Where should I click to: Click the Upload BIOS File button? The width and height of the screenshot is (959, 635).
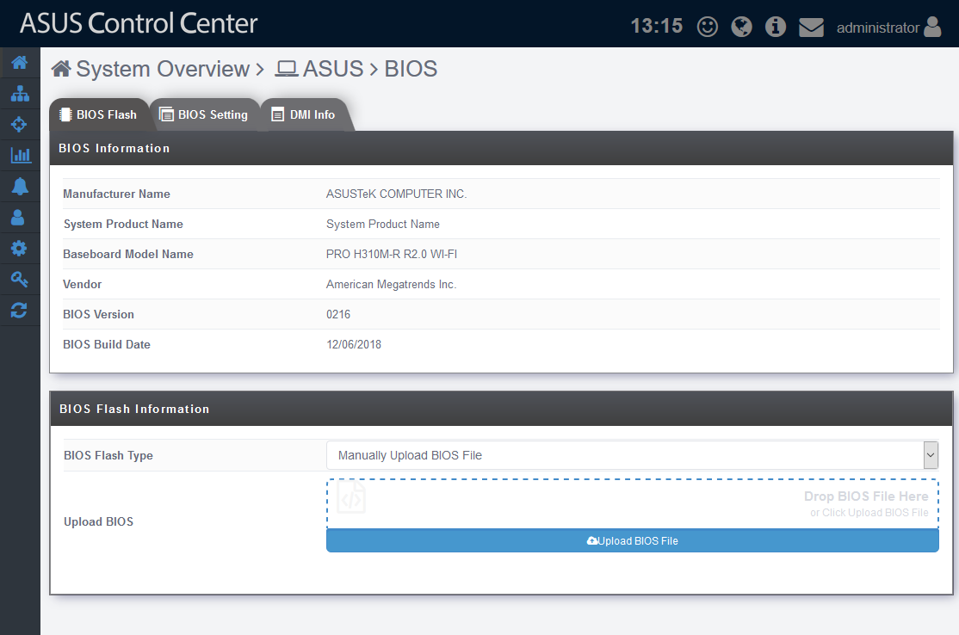click(x=633, y=541)
